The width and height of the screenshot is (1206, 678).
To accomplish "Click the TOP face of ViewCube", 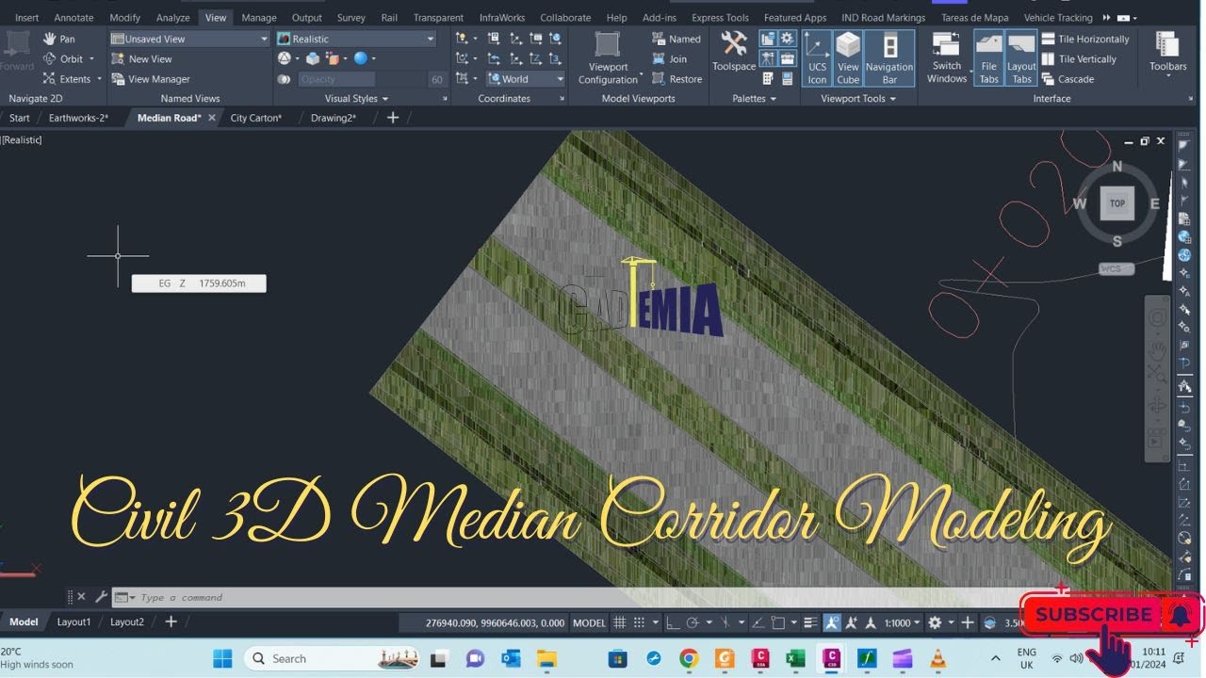I will 1117,203.
